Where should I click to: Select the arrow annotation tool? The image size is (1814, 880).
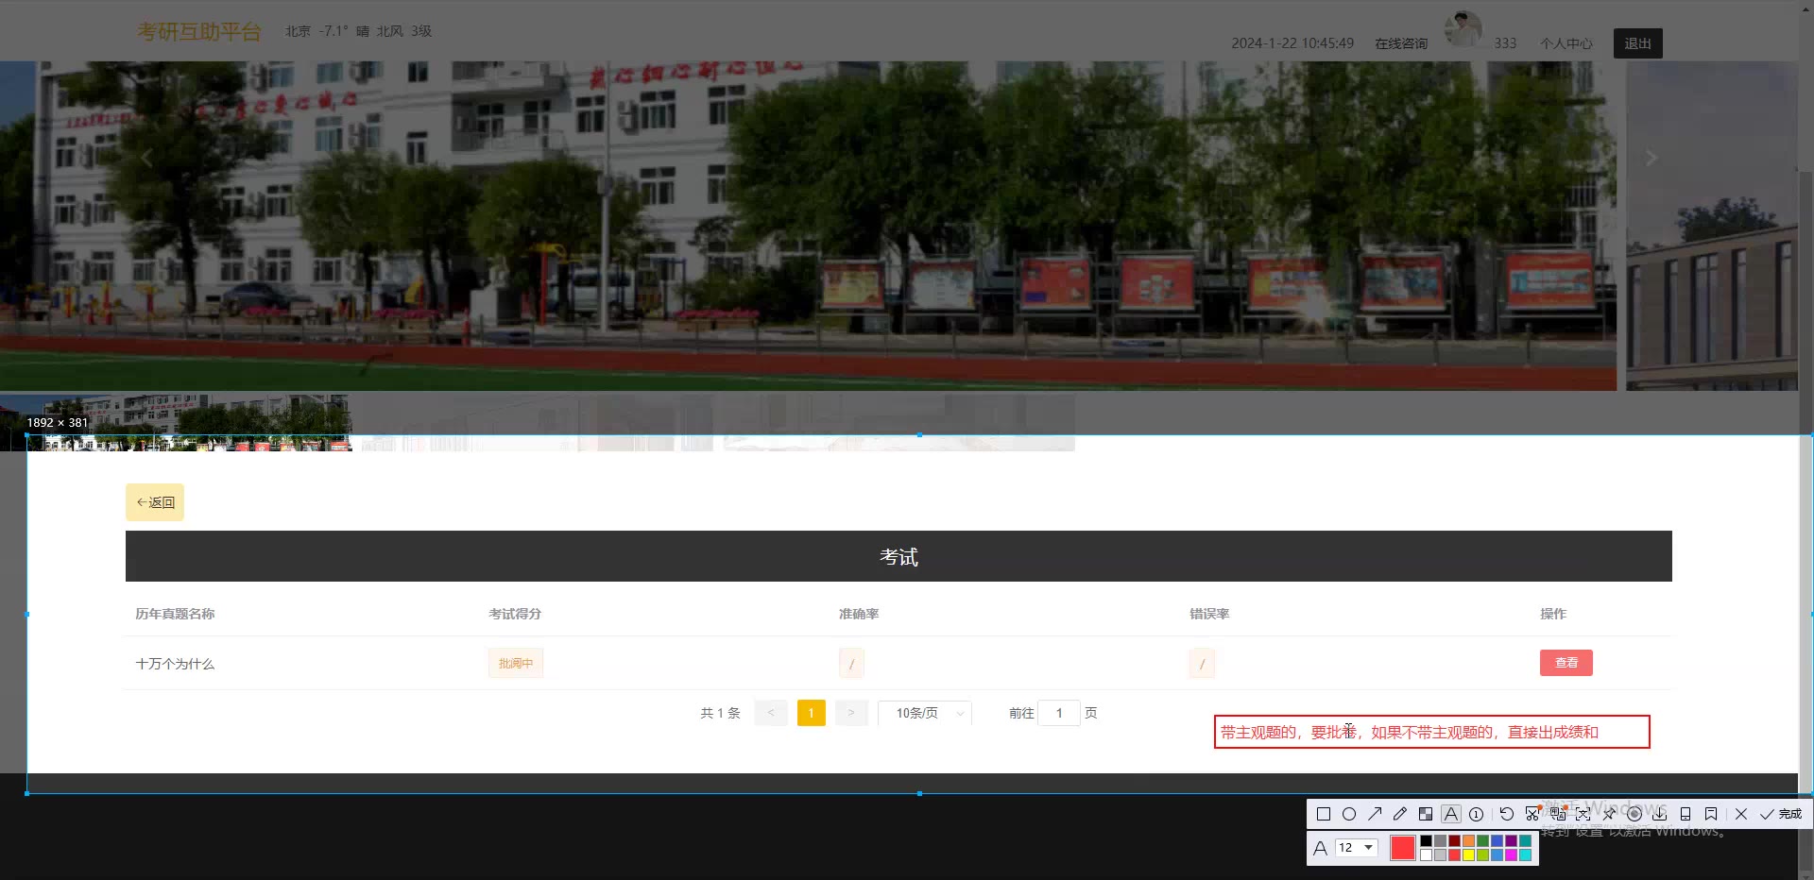(1375, 814)
